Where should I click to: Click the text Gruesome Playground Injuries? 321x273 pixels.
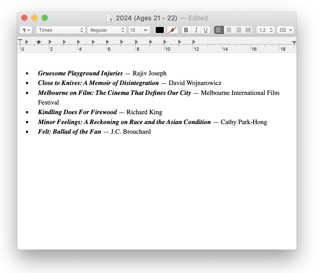click(81, 73)
